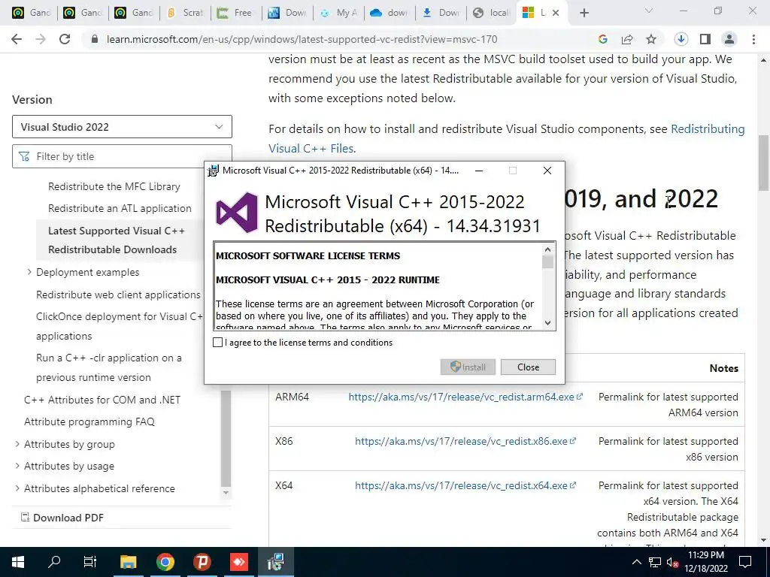Expand Deployment examples
Image resolution: width=770 pixels, height=577 pixels.
click(x=29, y=272)
